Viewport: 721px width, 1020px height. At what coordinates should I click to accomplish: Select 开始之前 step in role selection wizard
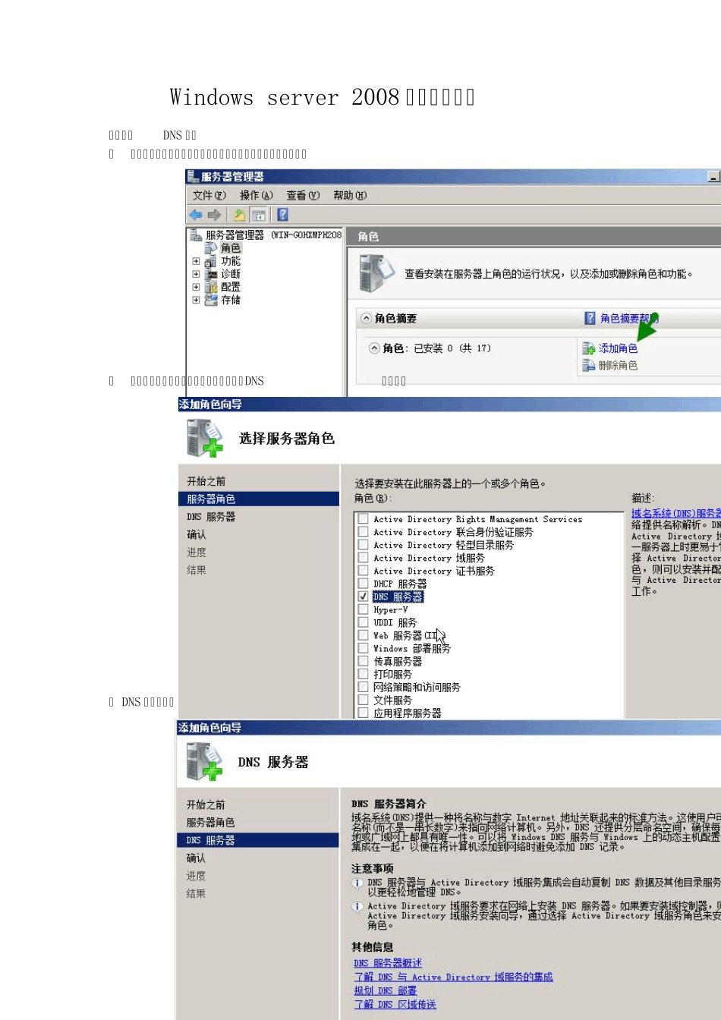206,481
